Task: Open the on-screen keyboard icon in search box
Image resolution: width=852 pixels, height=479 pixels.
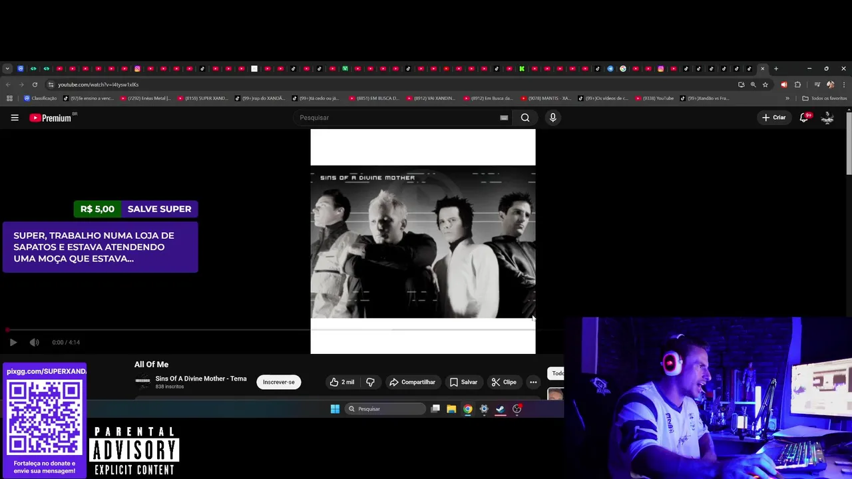Action: click(x=504, y=118)
